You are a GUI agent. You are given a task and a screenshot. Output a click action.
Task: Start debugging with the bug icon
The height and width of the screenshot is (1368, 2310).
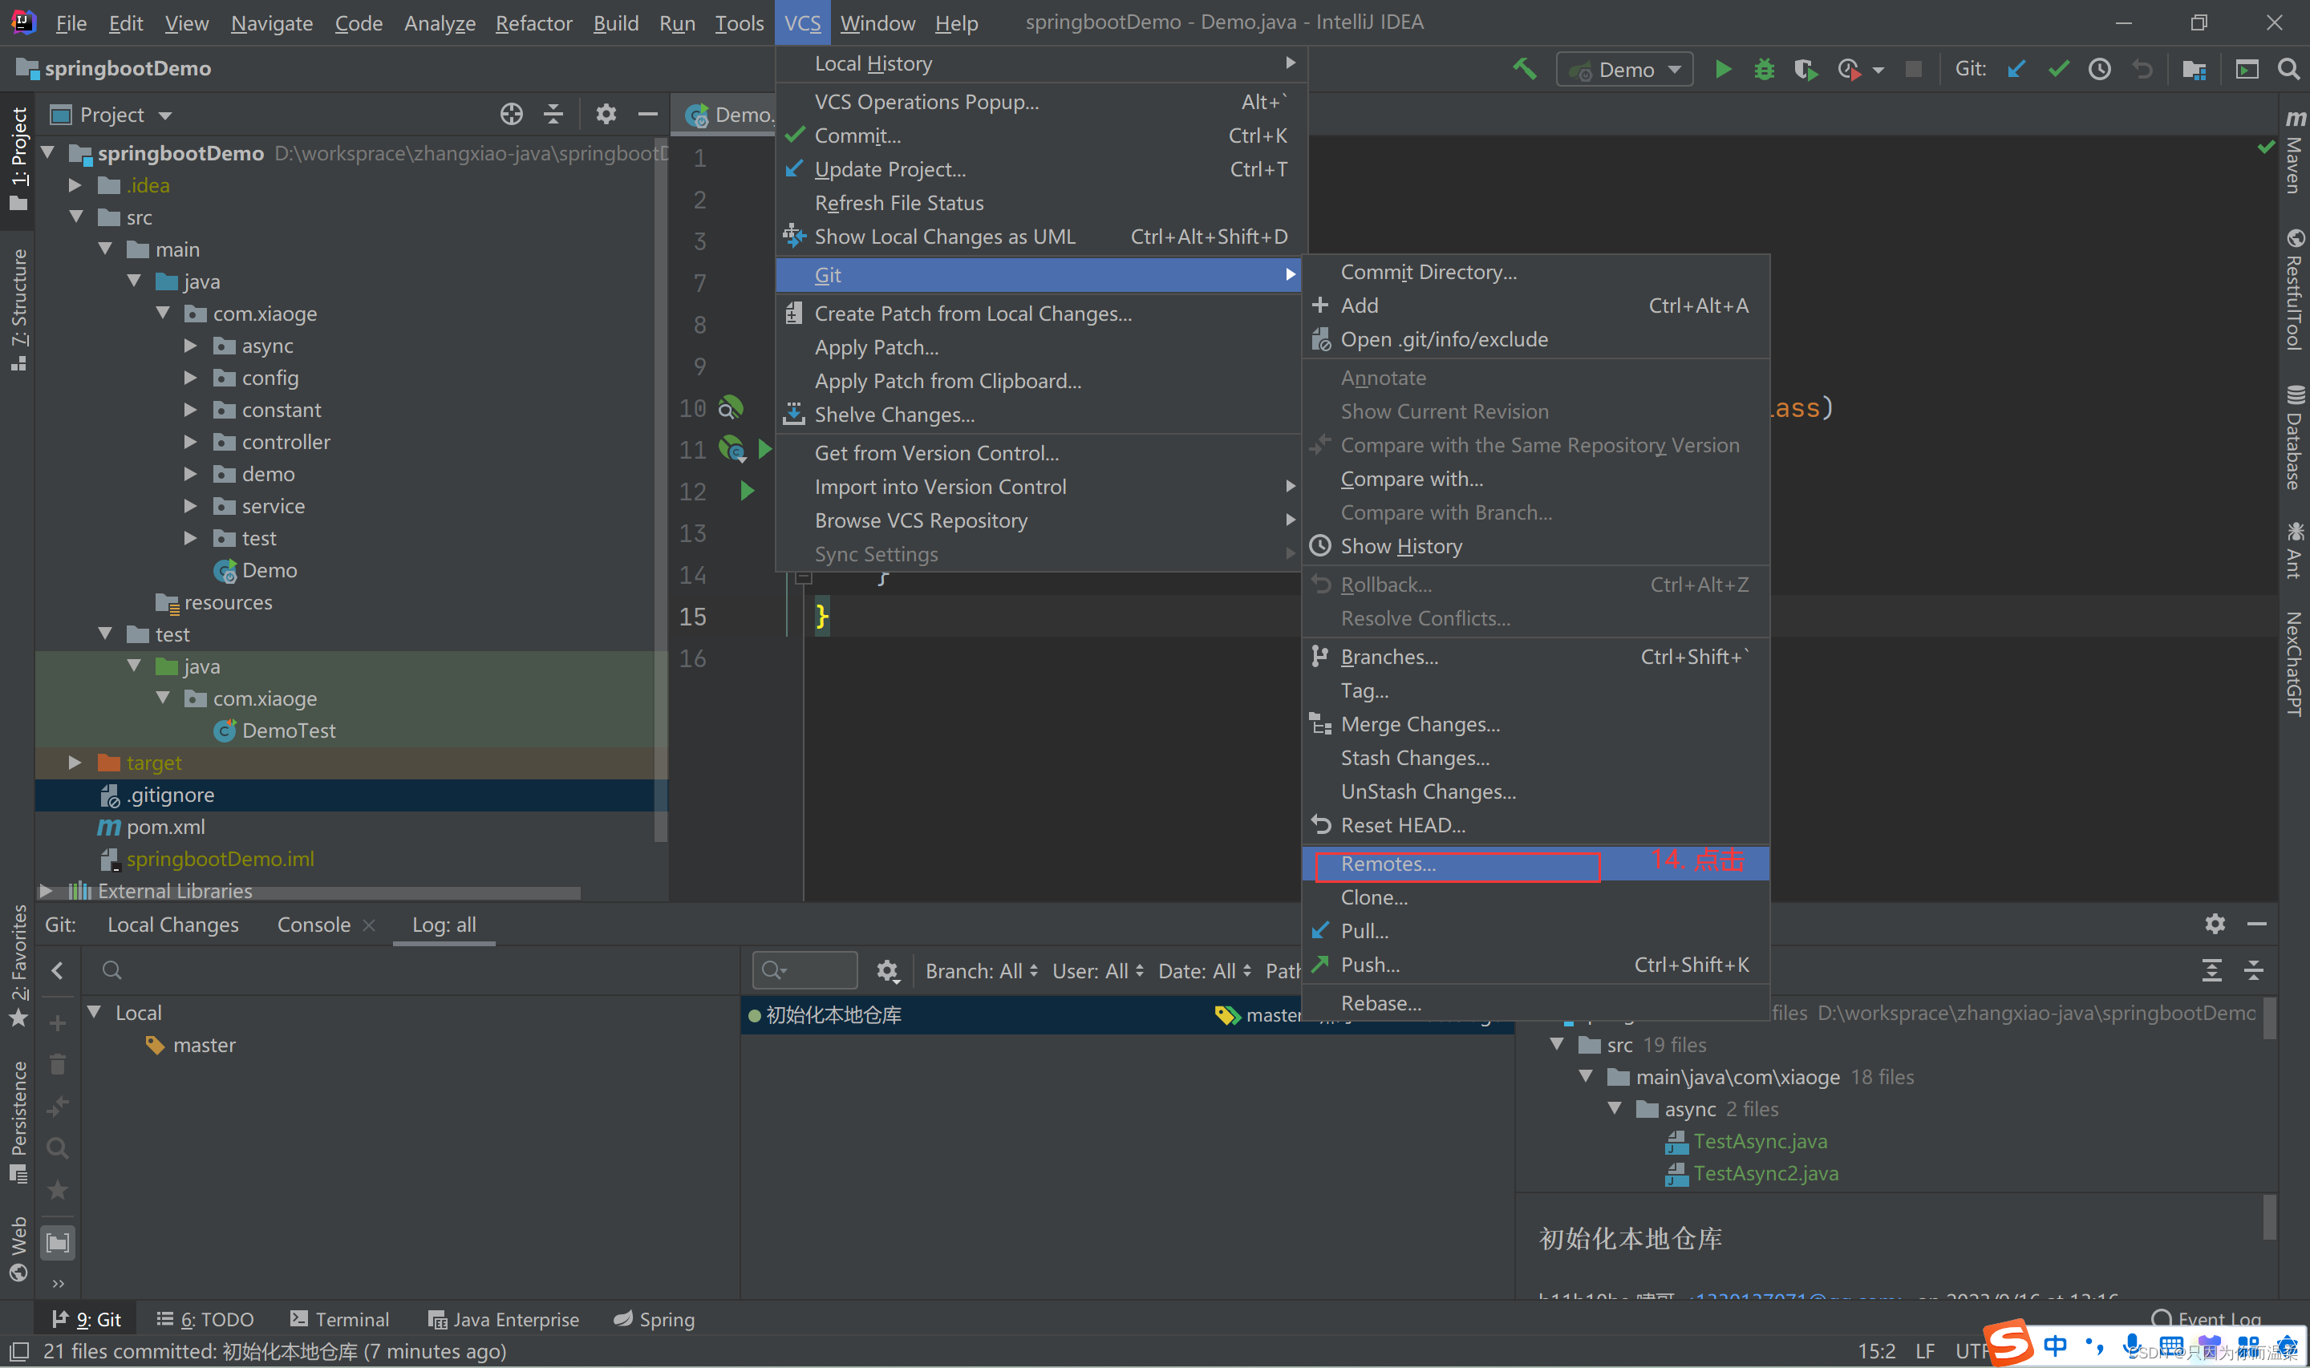click(1763, 69)
